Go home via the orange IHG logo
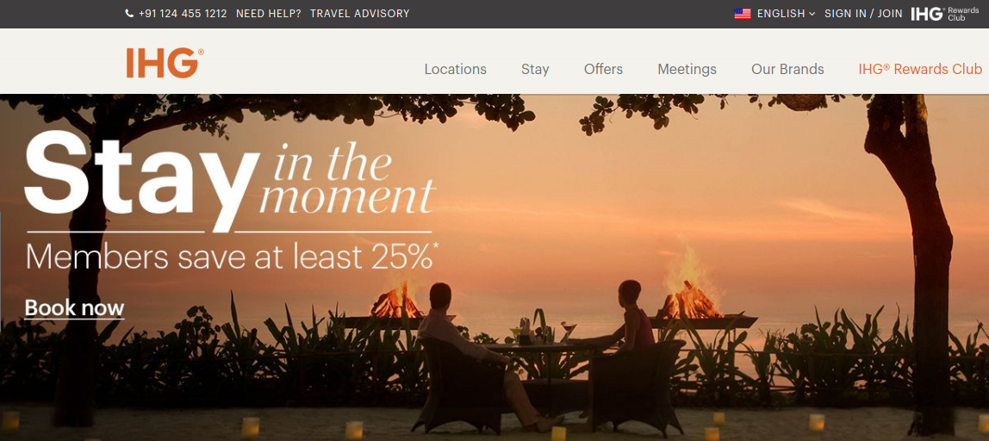This screenshot has width=989, height=441. [165, 63]
